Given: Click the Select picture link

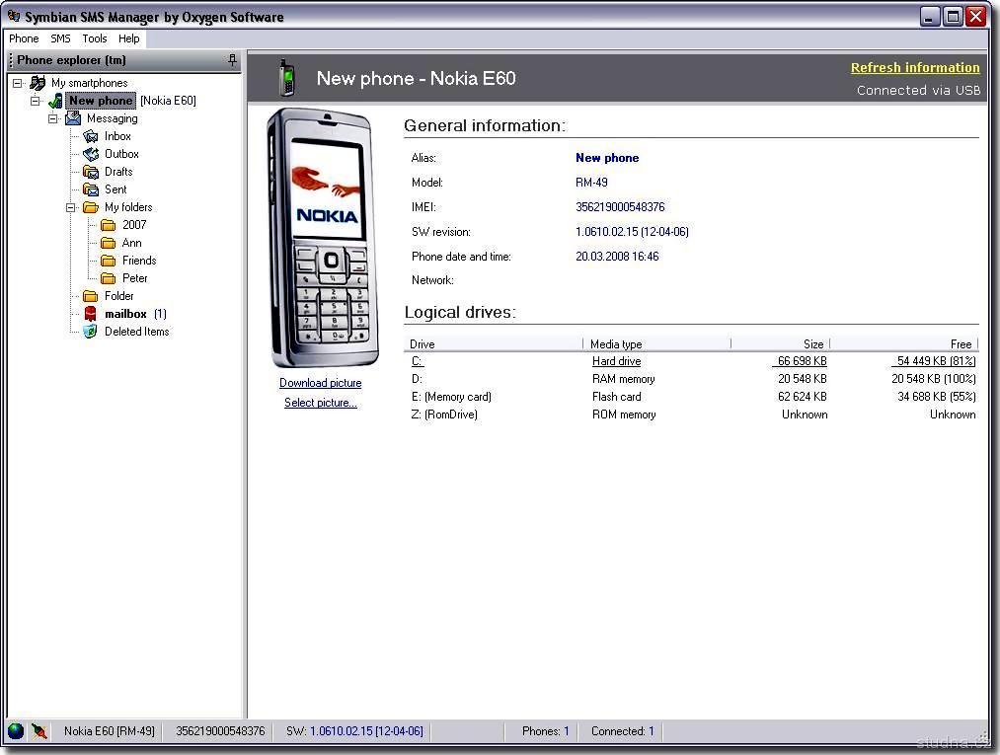Looking at the screenshot, I should 320,403.
